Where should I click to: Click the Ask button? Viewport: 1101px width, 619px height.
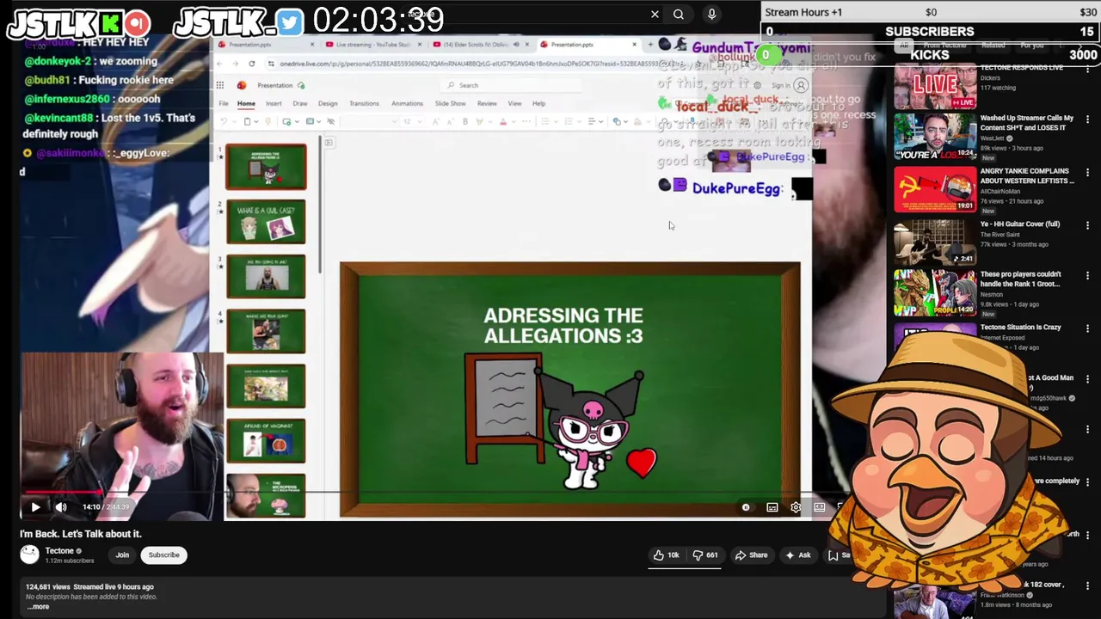point(797,555)
